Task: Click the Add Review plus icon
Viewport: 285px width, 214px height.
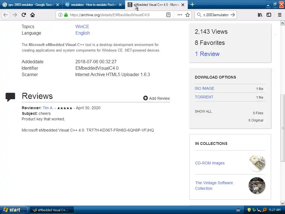Action: 145,98
